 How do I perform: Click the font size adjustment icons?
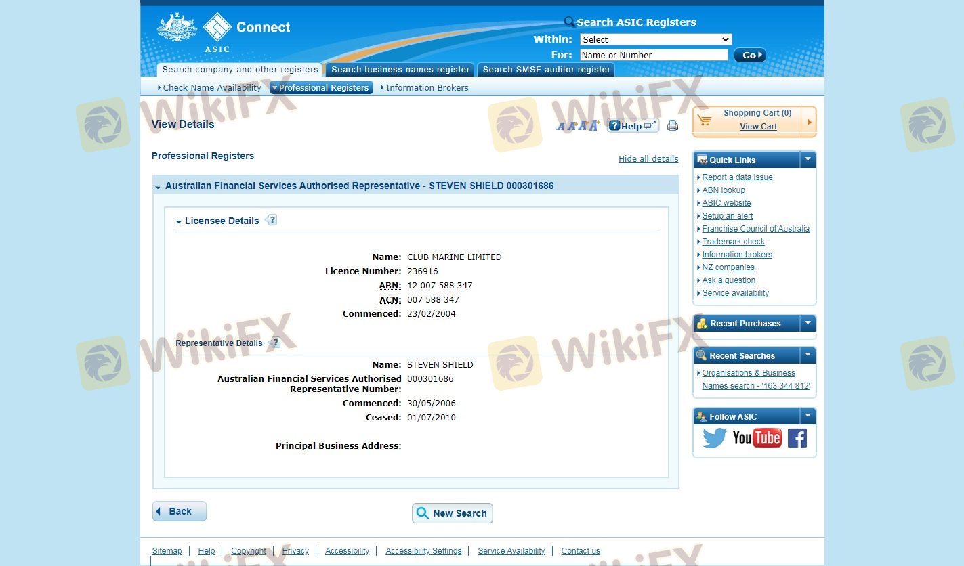578,125
